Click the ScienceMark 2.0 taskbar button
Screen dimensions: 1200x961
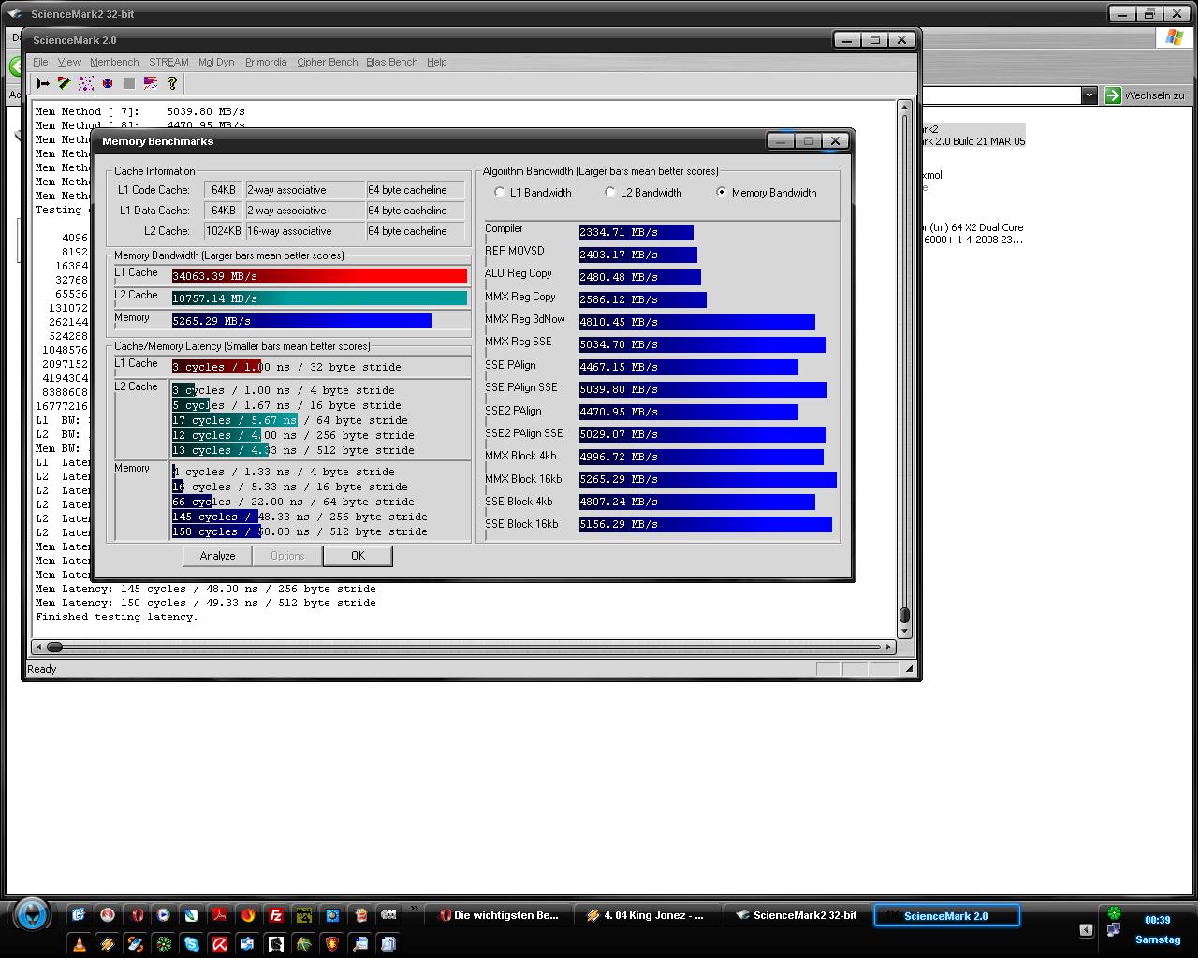946,915
